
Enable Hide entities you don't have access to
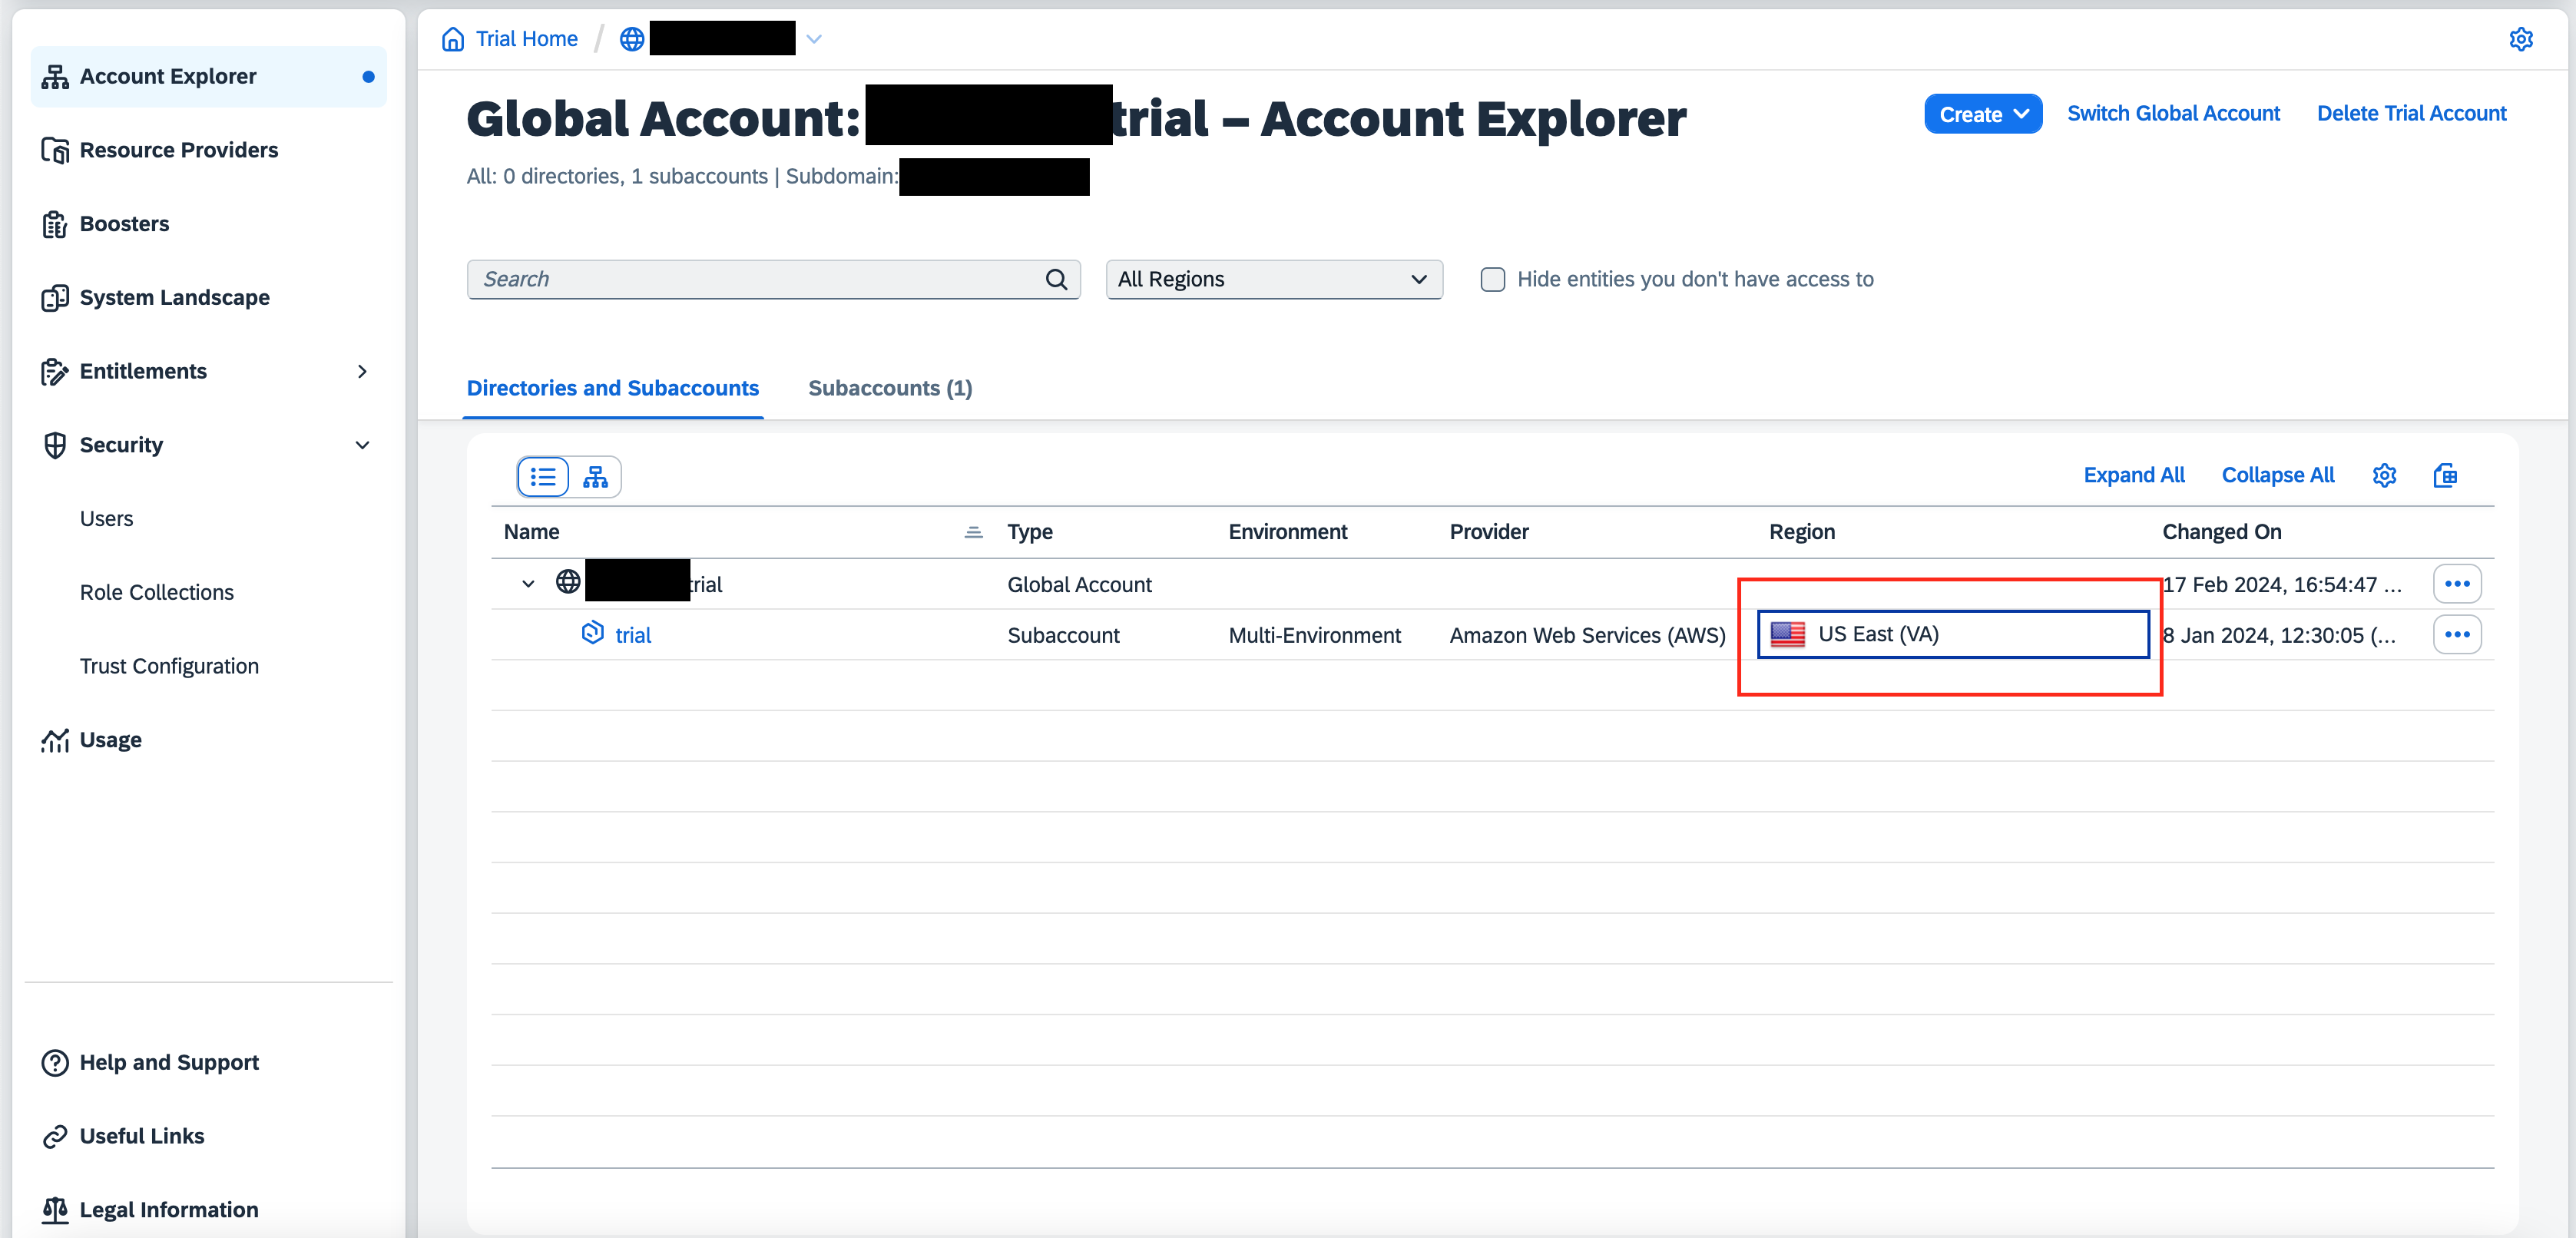(1492, 279)
